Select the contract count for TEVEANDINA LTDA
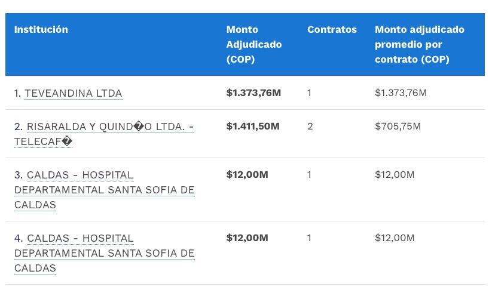The width and height of the screenshot is (489, 299). pyautogui.click(x=310, y=93)
